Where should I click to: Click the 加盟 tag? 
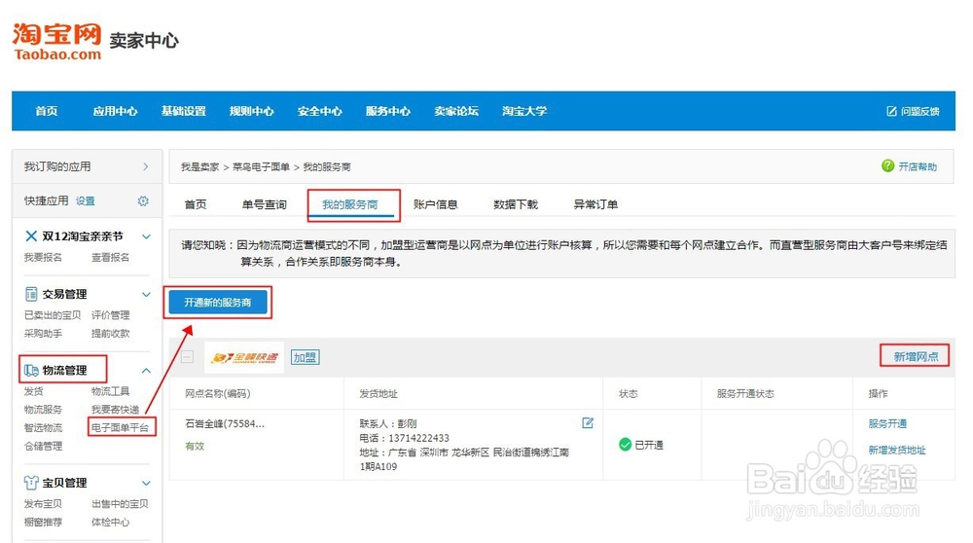305,357
